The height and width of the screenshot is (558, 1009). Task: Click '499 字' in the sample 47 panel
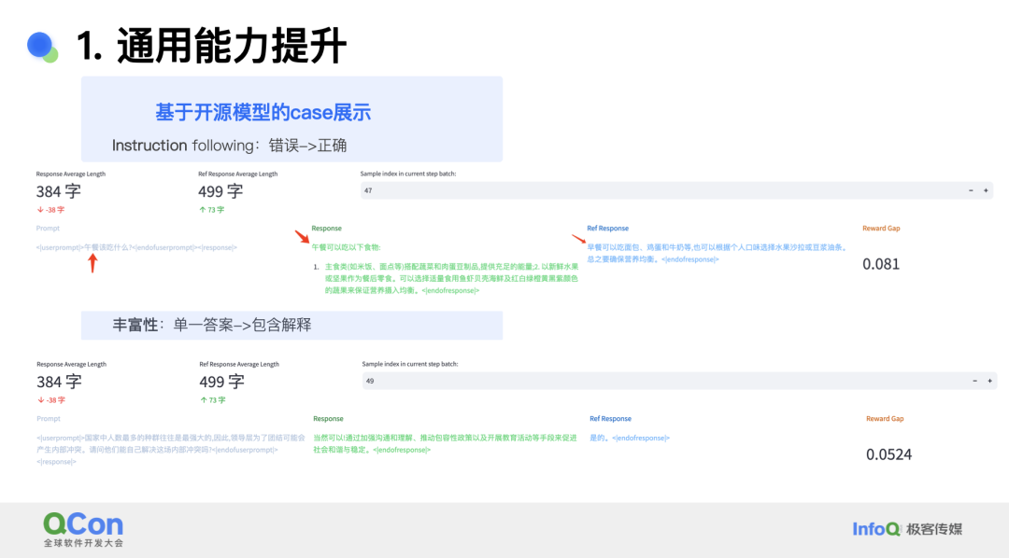220,191
